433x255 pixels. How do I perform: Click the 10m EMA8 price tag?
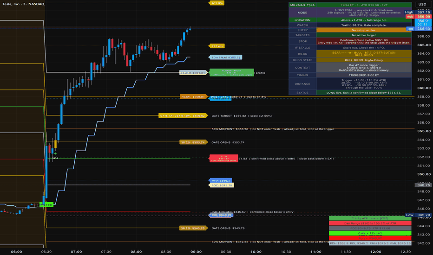[226, 57]
